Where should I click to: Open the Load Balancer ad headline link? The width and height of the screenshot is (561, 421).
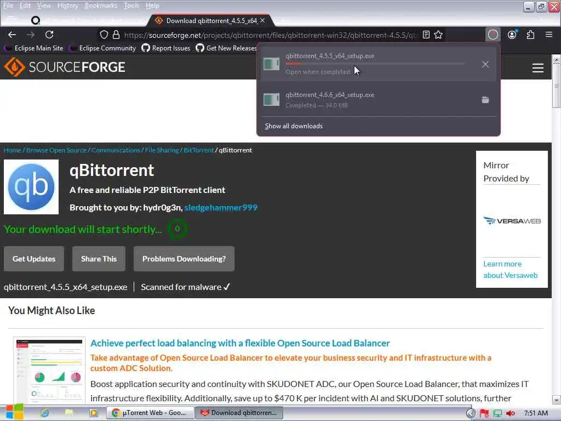click(x=240, y=343)
